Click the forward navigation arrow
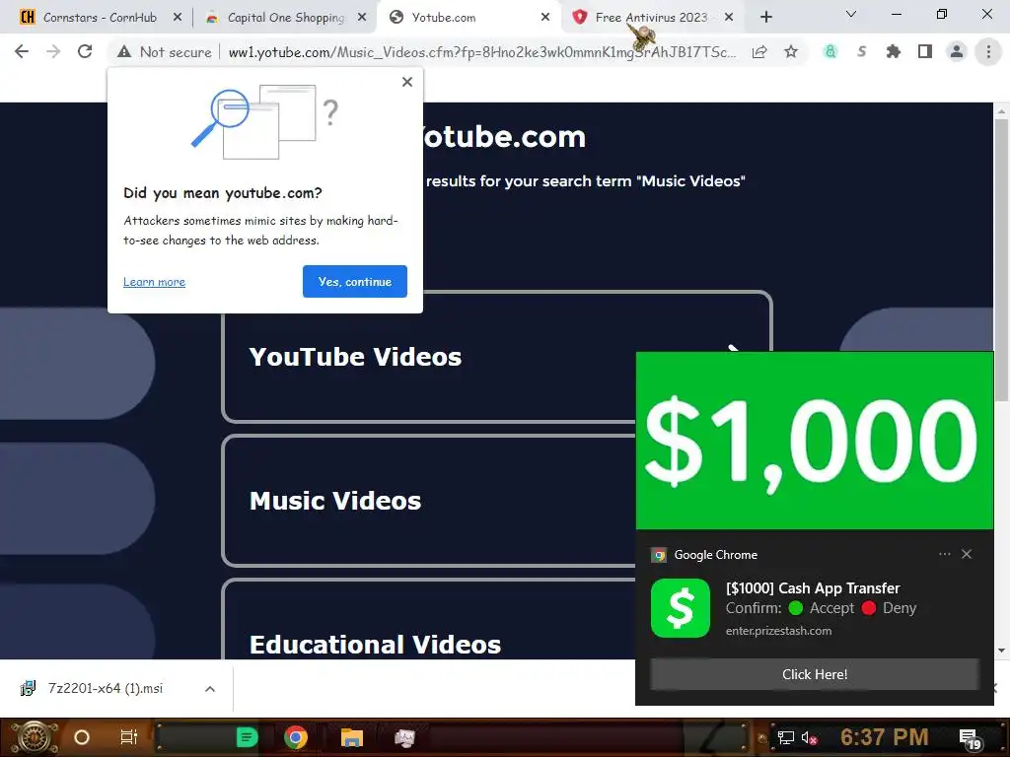 click(x=53, y=51)
